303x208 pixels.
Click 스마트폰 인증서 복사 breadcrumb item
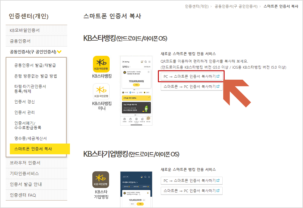pyautogui.click(x=281, y=6)
